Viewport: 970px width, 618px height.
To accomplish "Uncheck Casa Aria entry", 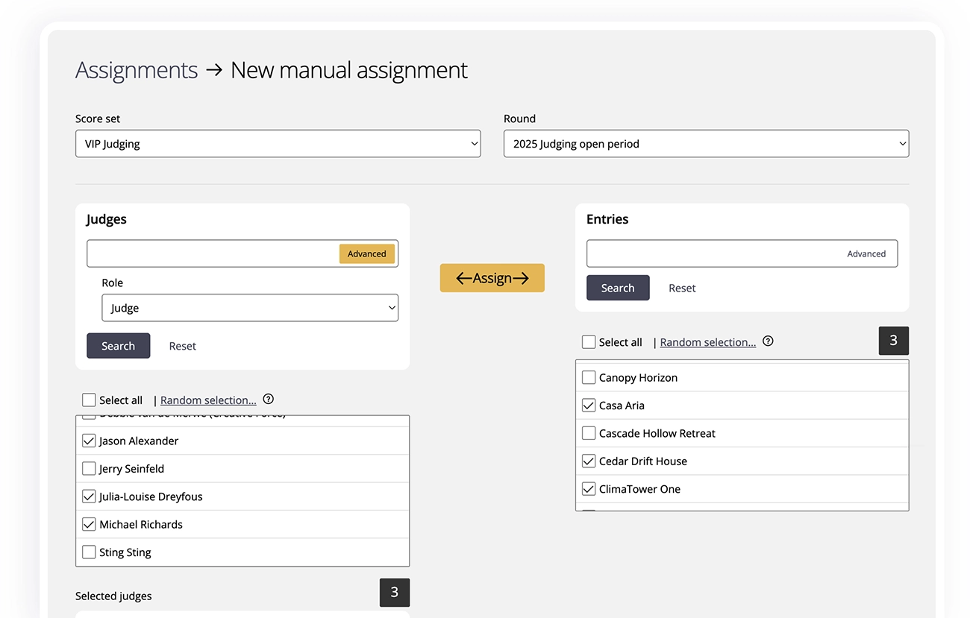I will tap(589, 406).
